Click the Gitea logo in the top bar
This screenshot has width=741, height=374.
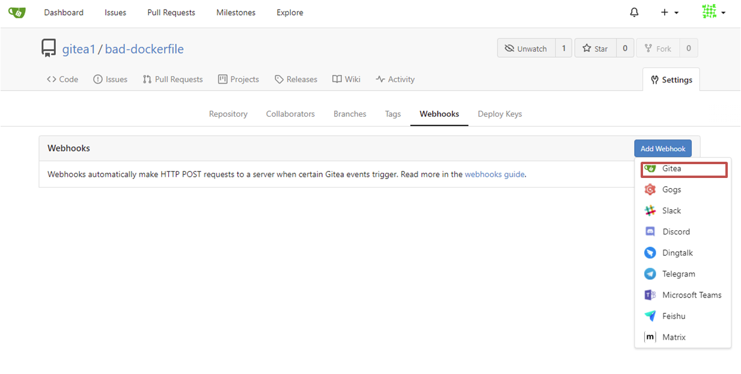tap(17, 12)
